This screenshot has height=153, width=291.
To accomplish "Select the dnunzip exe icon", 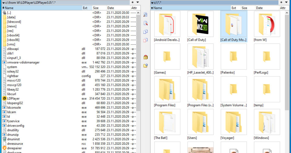I will (x=5, y=135).
